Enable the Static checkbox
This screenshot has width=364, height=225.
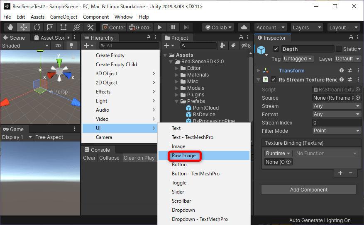pyautogui.click(x=339, y=49)
